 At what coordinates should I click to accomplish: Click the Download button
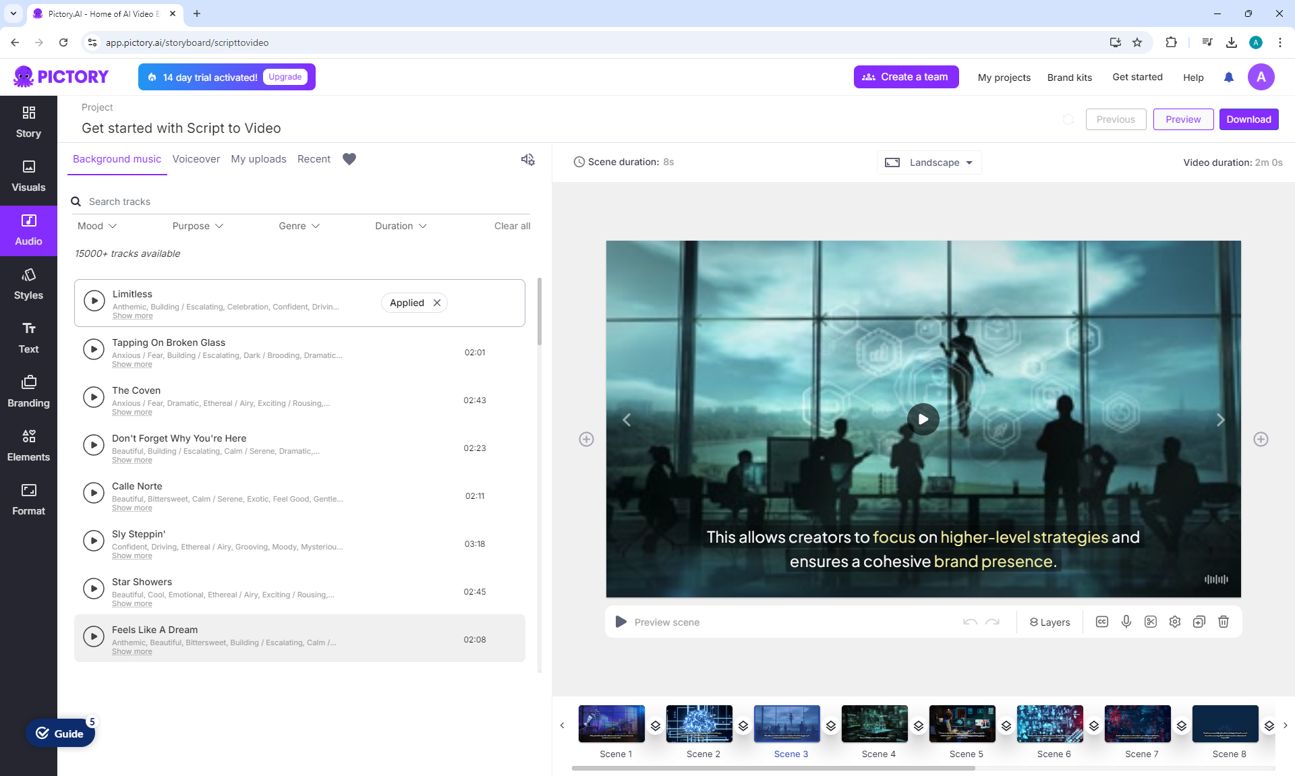click(x=1248, y=119)
